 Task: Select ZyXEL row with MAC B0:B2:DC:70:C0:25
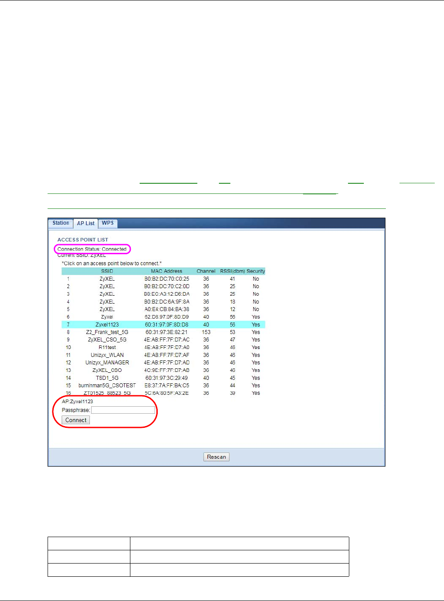[x=163, y=279]
